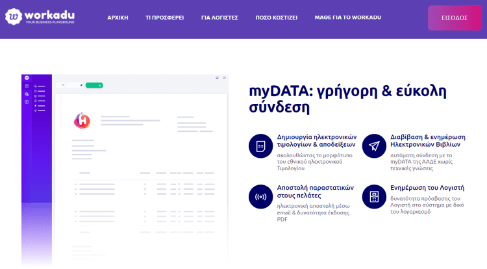The height and width of the screenshot is (269, 487).
Task: Click 'Ενημέρωση του Λογιστή' title
Action: click(x=427, y=188)
